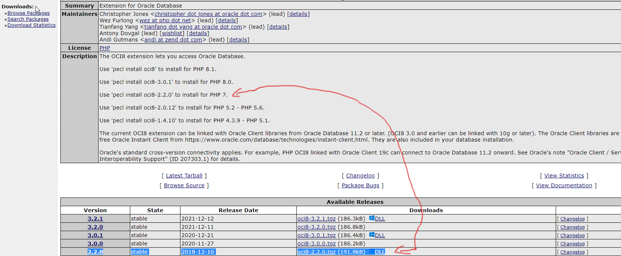
Task: Open Changelog for version 3.0.0
Action: 572,244
